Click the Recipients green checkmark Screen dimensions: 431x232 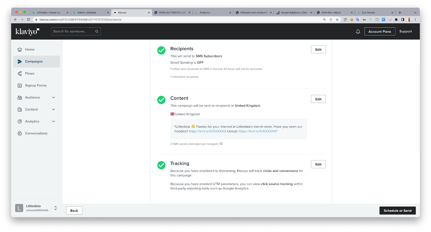pyautogui.click(x=161, y=50)
